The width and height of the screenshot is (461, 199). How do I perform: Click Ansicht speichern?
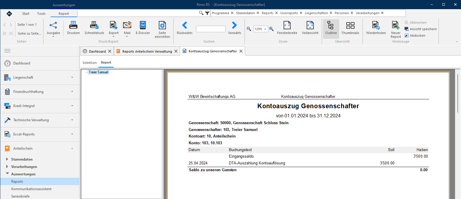click(420, 29)
